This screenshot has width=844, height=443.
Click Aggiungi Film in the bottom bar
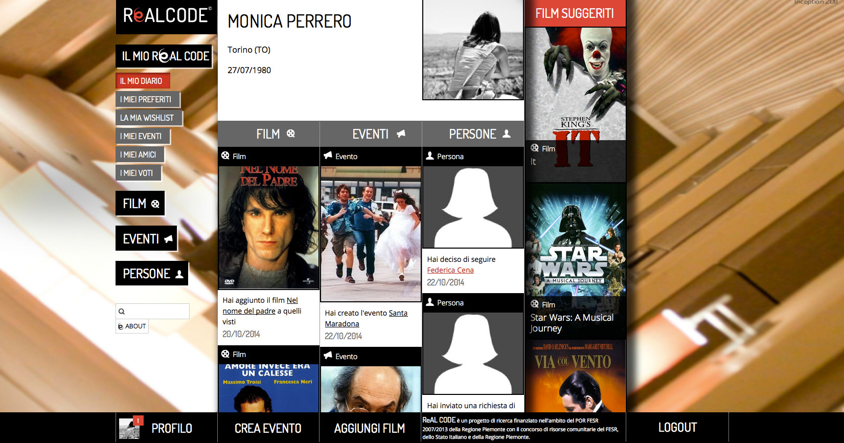[x=370, y=428]
